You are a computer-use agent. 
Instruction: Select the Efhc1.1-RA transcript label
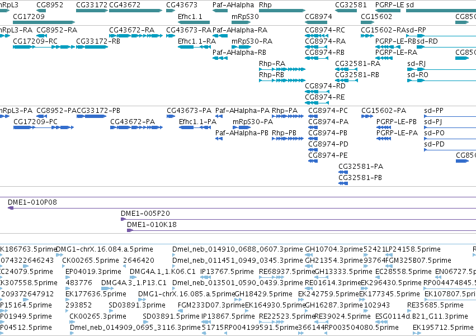coord(197,41)
